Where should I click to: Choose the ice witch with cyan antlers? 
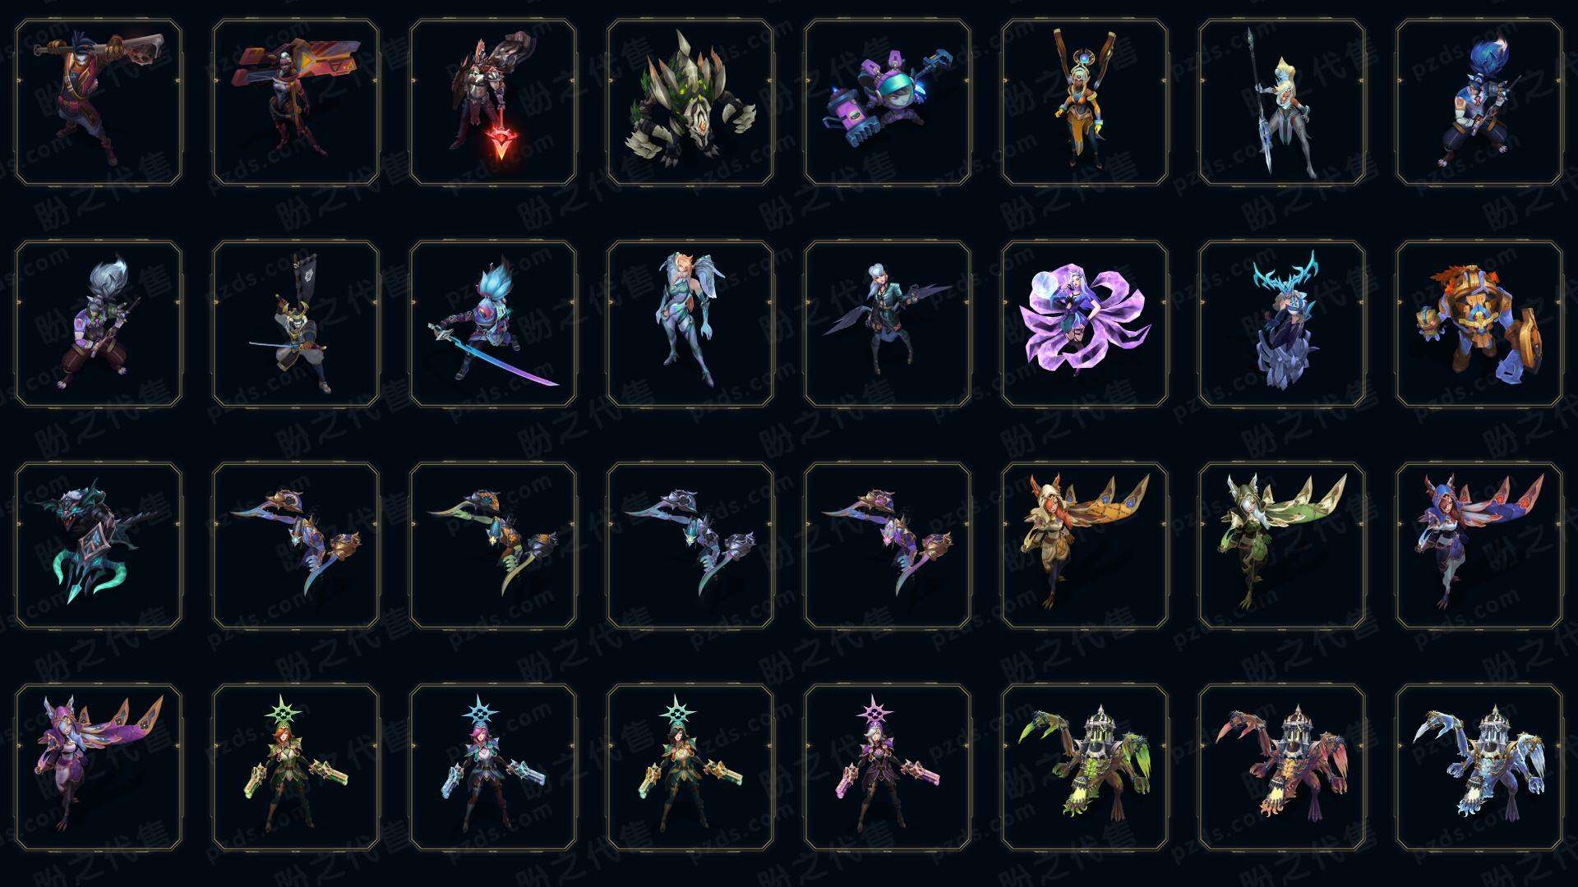point(1282,324)
